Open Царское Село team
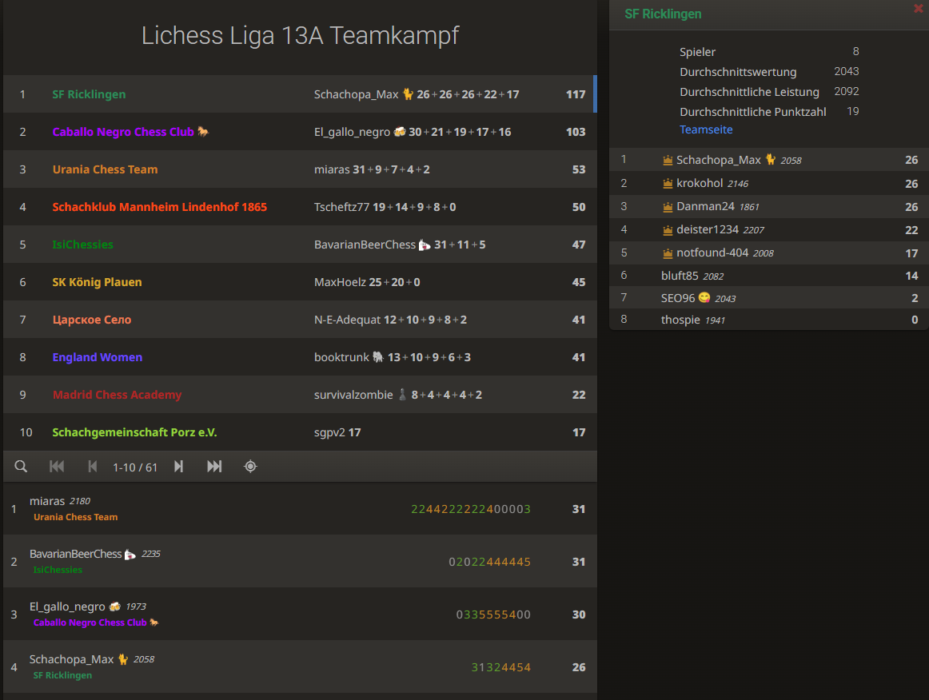The width and height of the screenshot is (929, 700). 92,320
